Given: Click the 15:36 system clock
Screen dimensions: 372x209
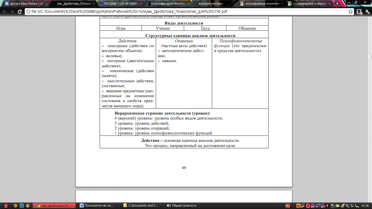Looking at the screenshot, I should coord(365,206).
